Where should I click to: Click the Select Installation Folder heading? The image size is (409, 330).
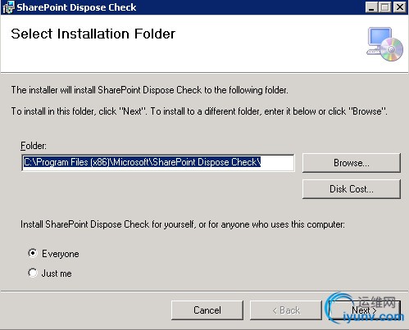click(93, 34)
